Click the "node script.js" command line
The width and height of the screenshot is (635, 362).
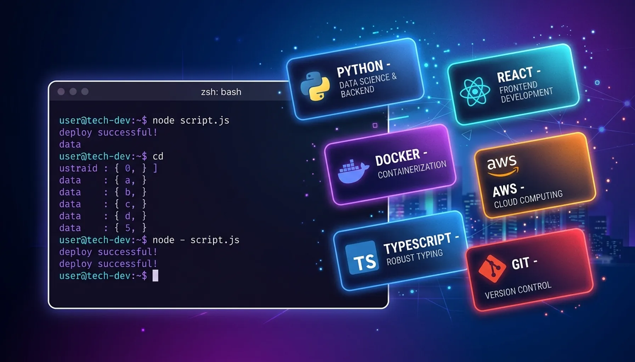[144, 120]
